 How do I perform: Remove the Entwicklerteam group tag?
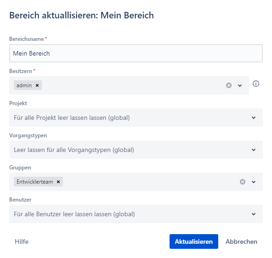pyautogui.click(x=58, y=182)
